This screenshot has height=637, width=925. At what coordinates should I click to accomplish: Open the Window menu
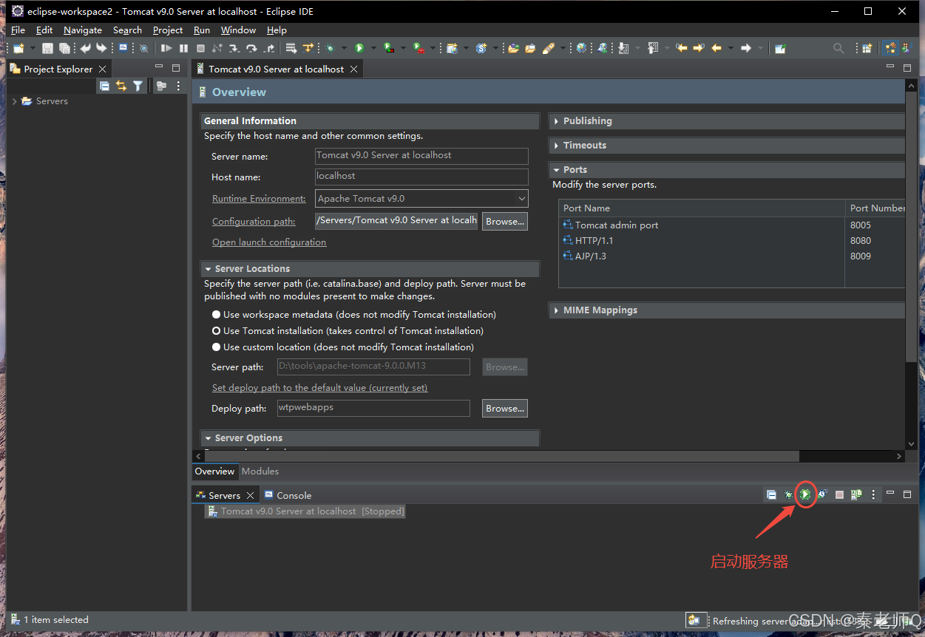click(x=238, y=30)
